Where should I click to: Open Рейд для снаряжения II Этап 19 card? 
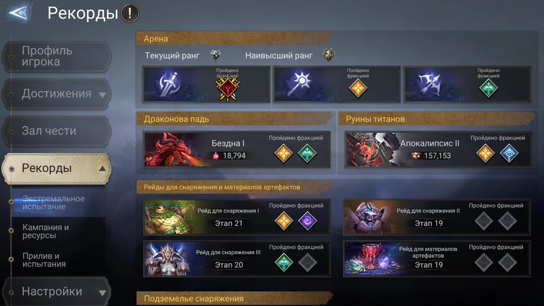click(437, 217)
